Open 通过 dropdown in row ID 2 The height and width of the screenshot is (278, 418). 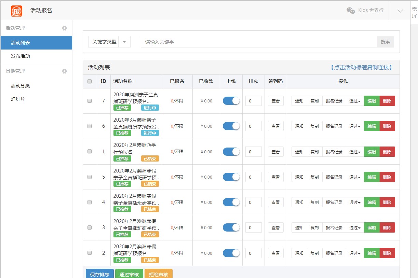click(355, 253)
